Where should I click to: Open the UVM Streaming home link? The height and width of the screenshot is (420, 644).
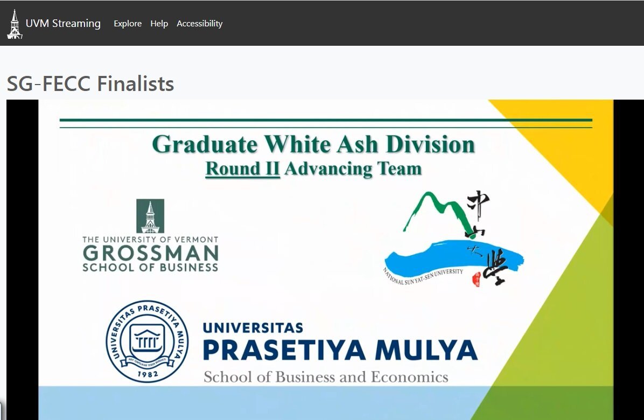pos(63,23)
